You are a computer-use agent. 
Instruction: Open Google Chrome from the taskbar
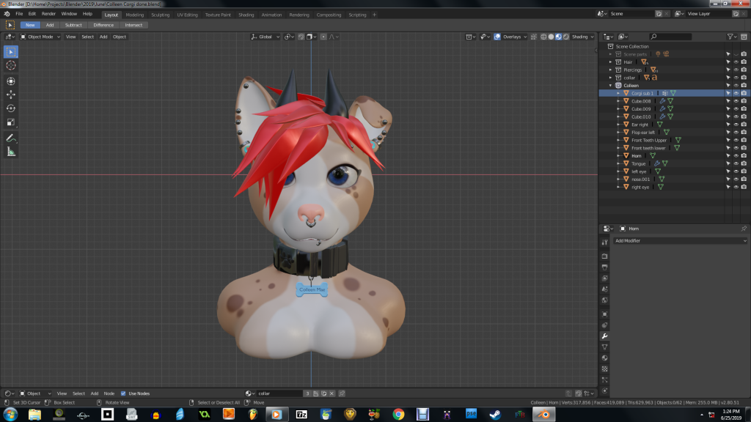coord(398,415)
